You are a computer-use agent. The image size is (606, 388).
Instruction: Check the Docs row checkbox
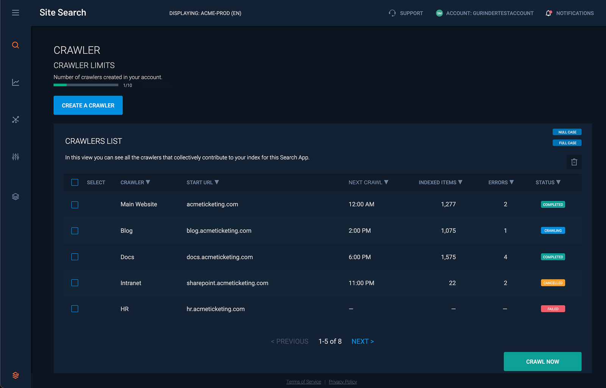(x=75, y=257)
